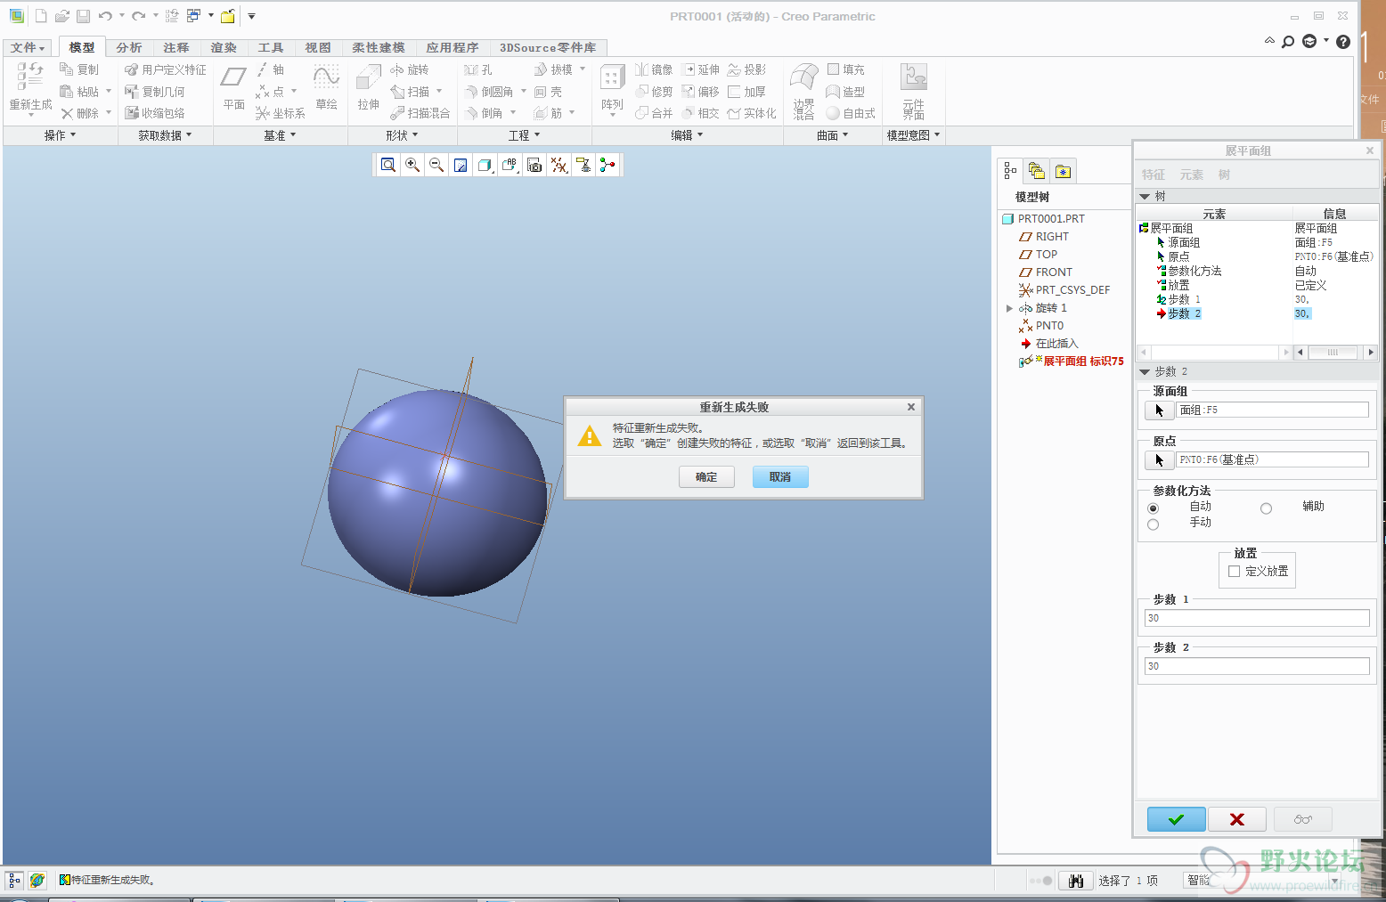Click 确定 in the regeneration failed dialog
Screen dimensions: 1386x902
[706, 477]
